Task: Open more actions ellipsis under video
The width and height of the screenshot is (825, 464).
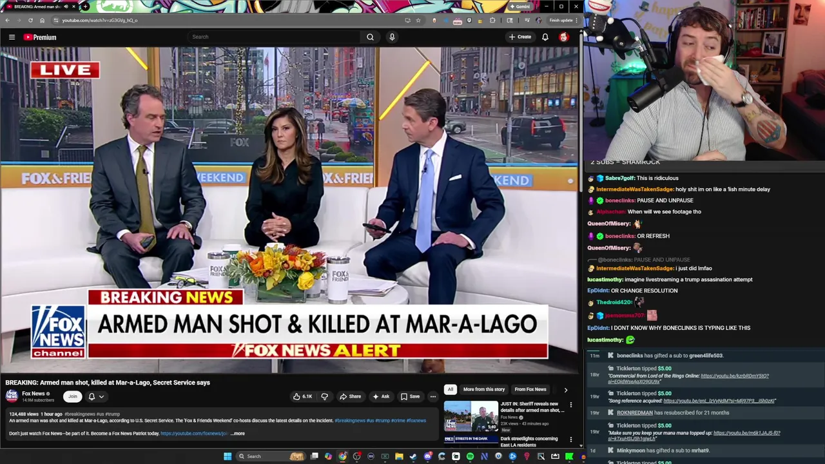Action: click(x=433, y=396)
